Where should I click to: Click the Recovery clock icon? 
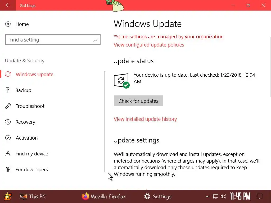(8, 122)
